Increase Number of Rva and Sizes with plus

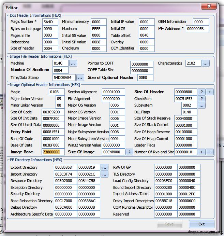click(x=202, y=152)
